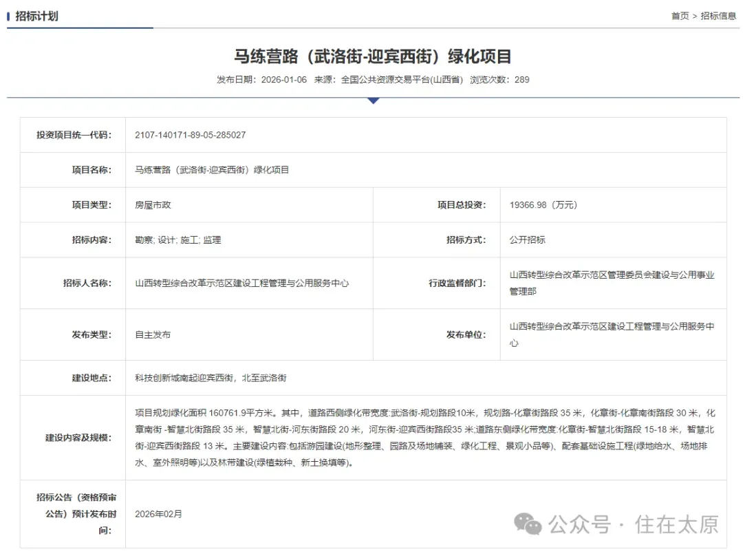Click the 行政监督部门 label
Screen dimensions: 743x554
[457, 284]
